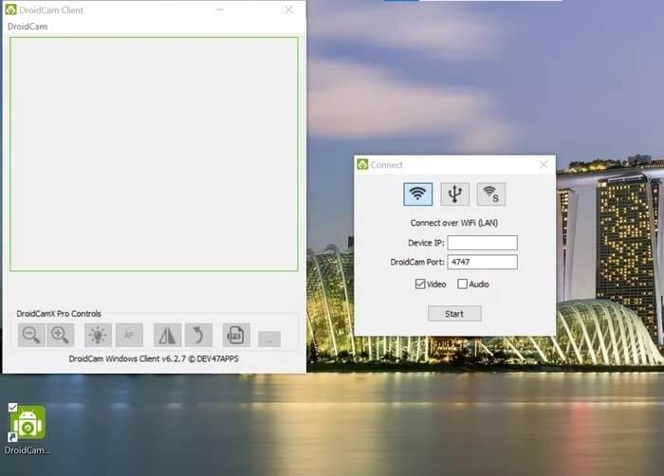Select the WiFi connection mode icon
This screenshot has height=476, width=664.
click(x=418, y=194)
